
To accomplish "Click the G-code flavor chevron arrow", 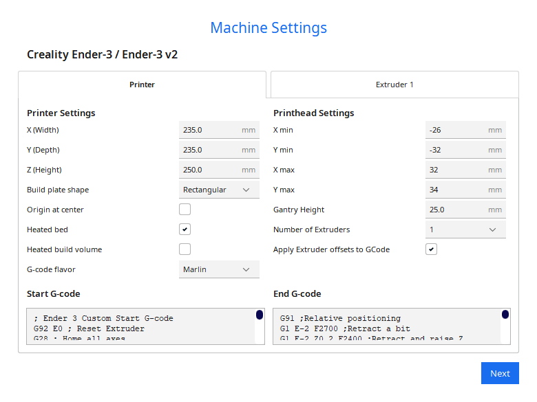I will [246, 269].
